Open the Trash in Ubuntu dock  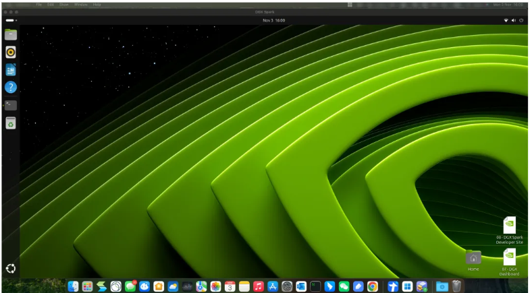(x=11, y=123)
